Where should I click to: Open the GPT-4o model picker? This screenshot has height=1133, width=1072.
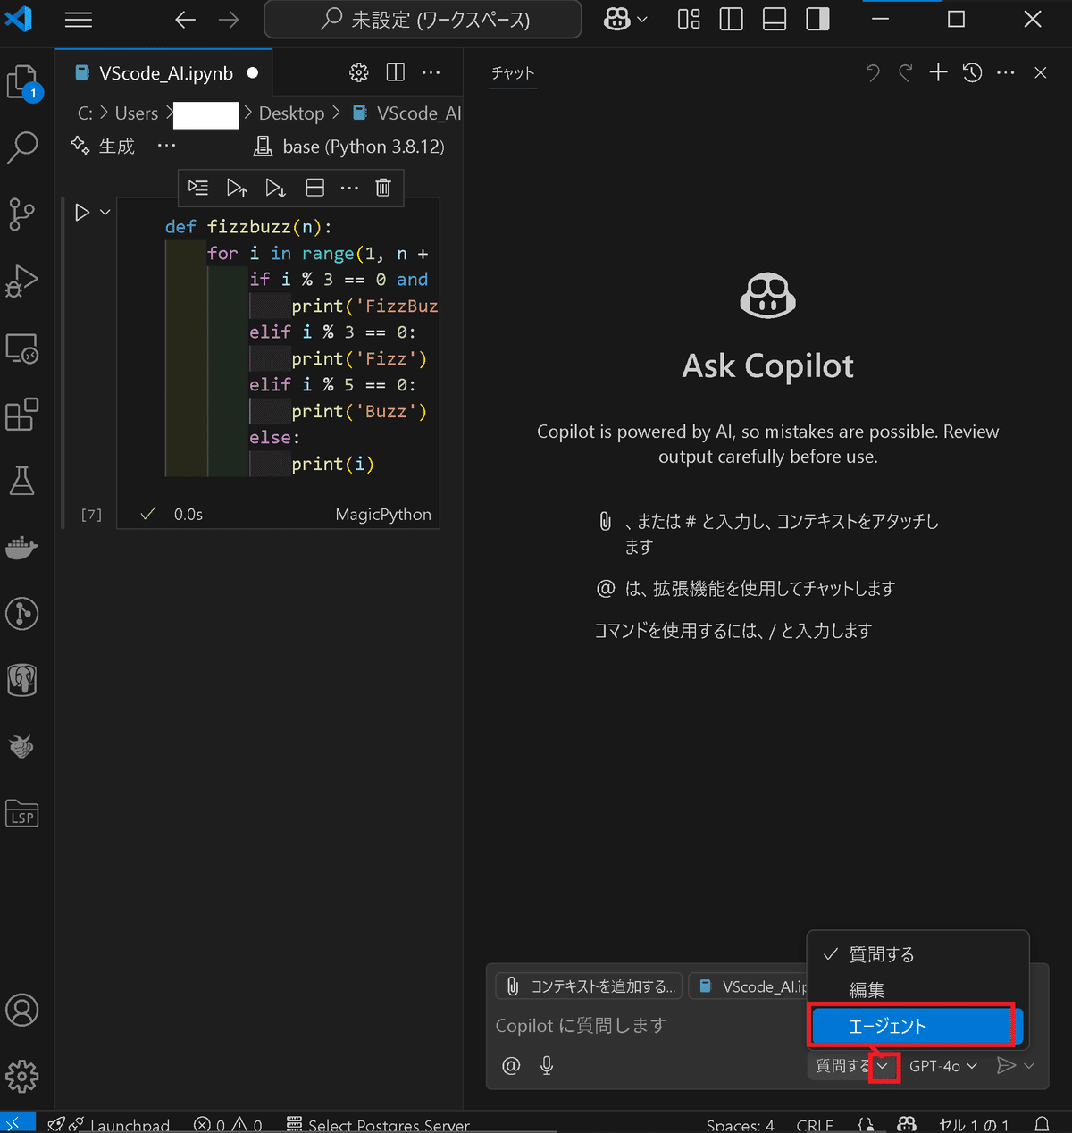tap(942, 1066)
